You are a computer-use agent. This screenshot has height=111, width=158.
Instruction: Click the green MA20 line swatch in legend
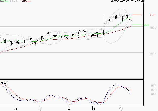pyautogui.click(x=8, y=1)
